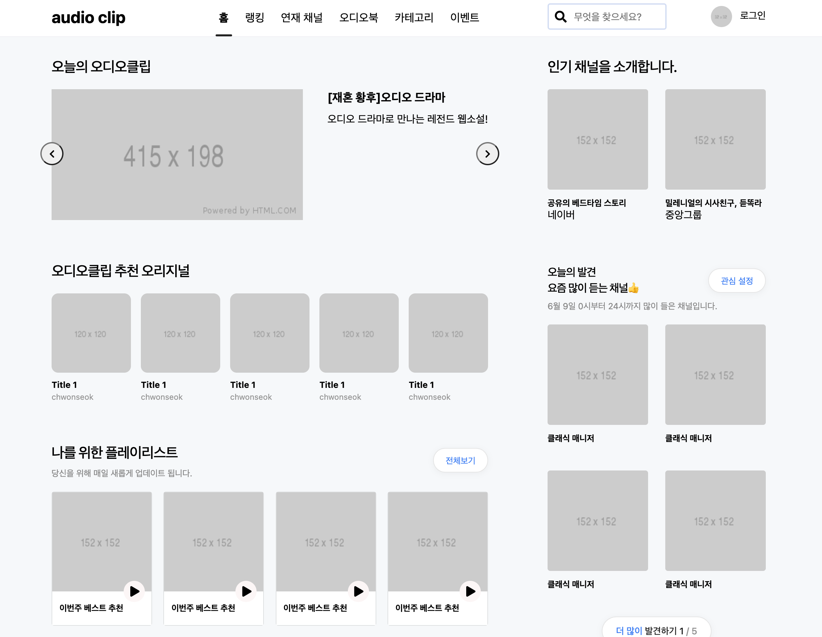Play the second 이번주 베스트 추천 playlist
Viewport: 822px width, 637px height.
246,591
